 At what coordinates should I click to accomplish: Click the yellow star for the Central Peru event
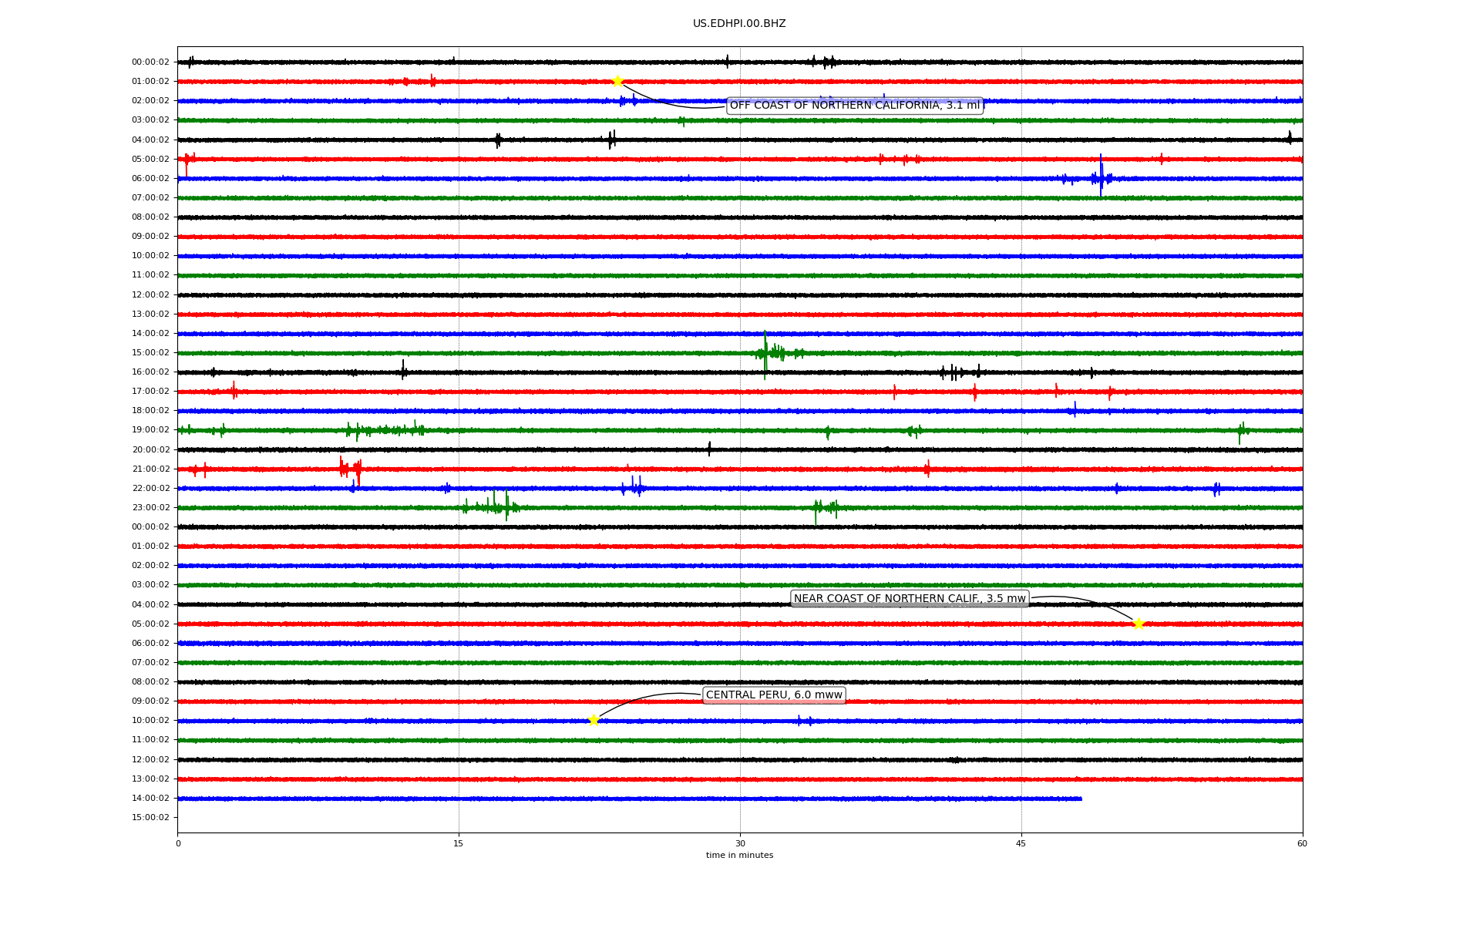tap(594, 720)
